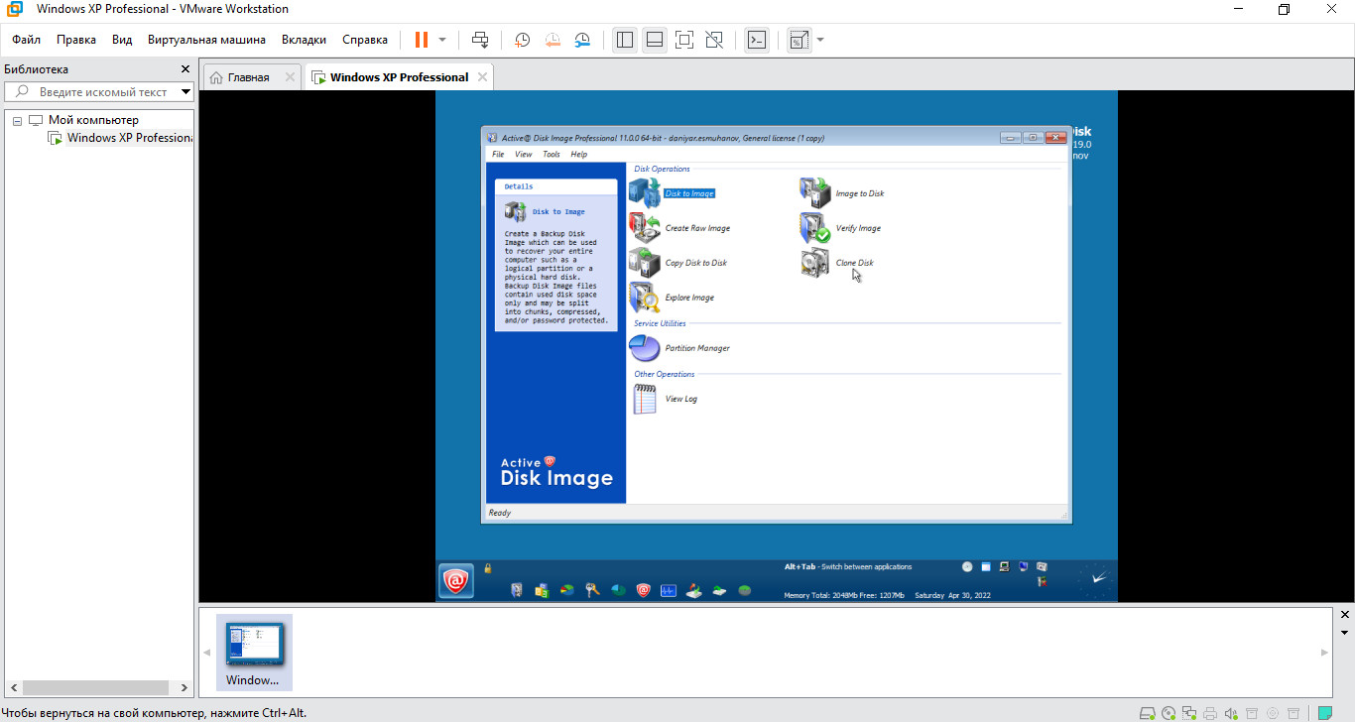The image size is (1355, 722).
Task: Launch Partition Manager utility
Action: [680, 348]
